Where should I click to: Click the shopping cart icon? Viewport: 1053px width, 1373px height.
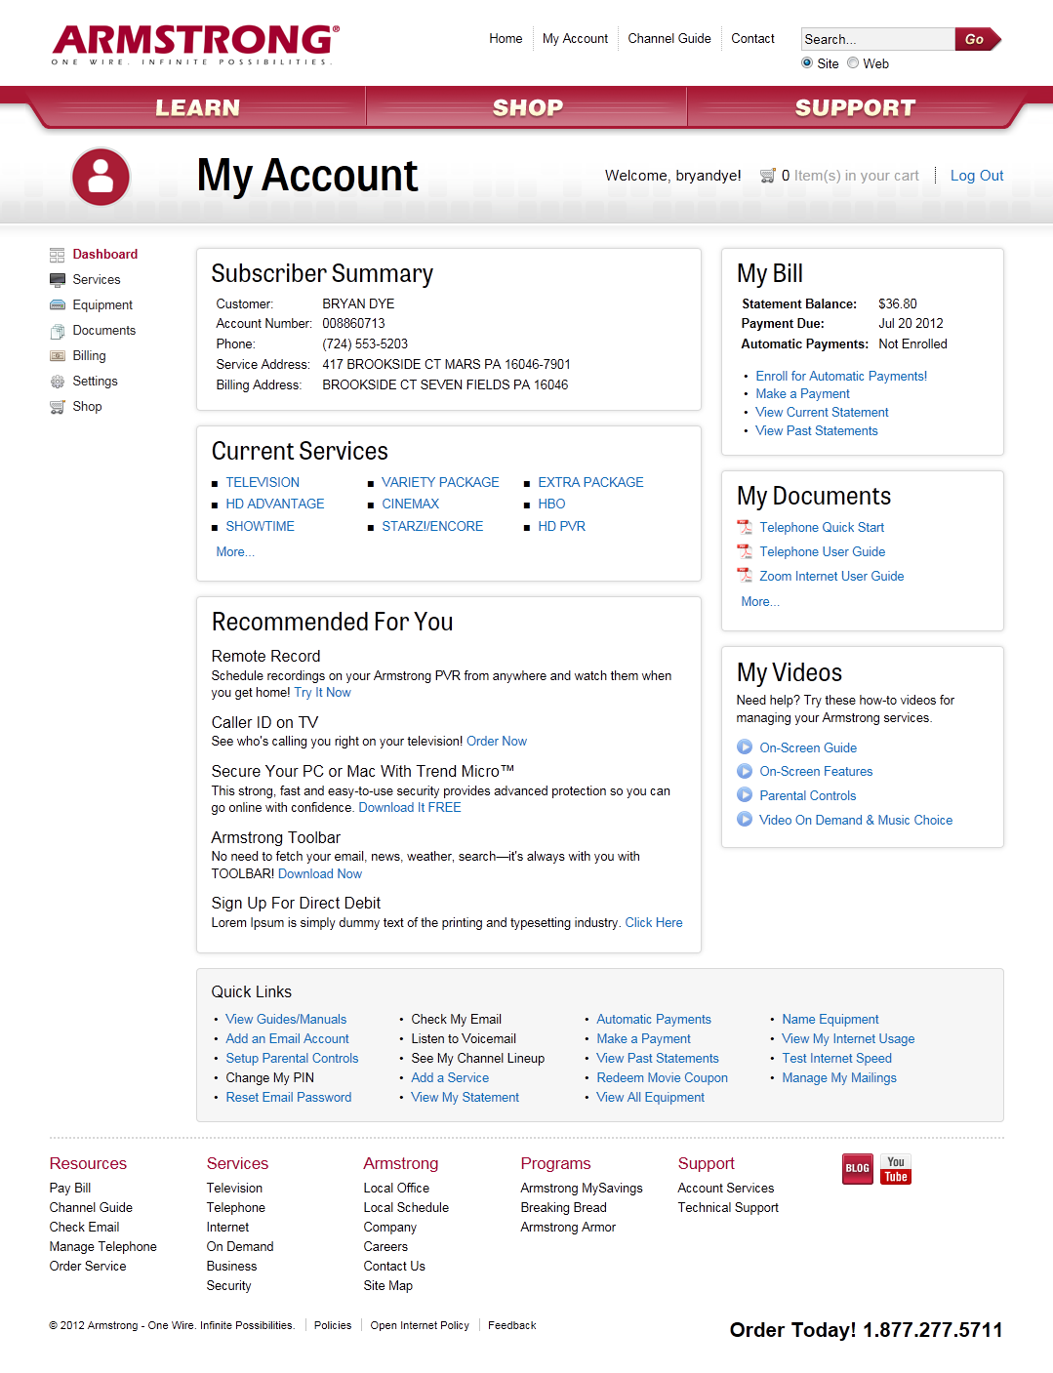click(x=768, y=176)
